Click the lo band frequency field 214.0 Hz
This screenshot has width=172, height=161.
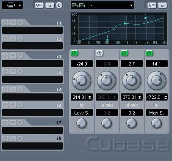tap(82, 97)
